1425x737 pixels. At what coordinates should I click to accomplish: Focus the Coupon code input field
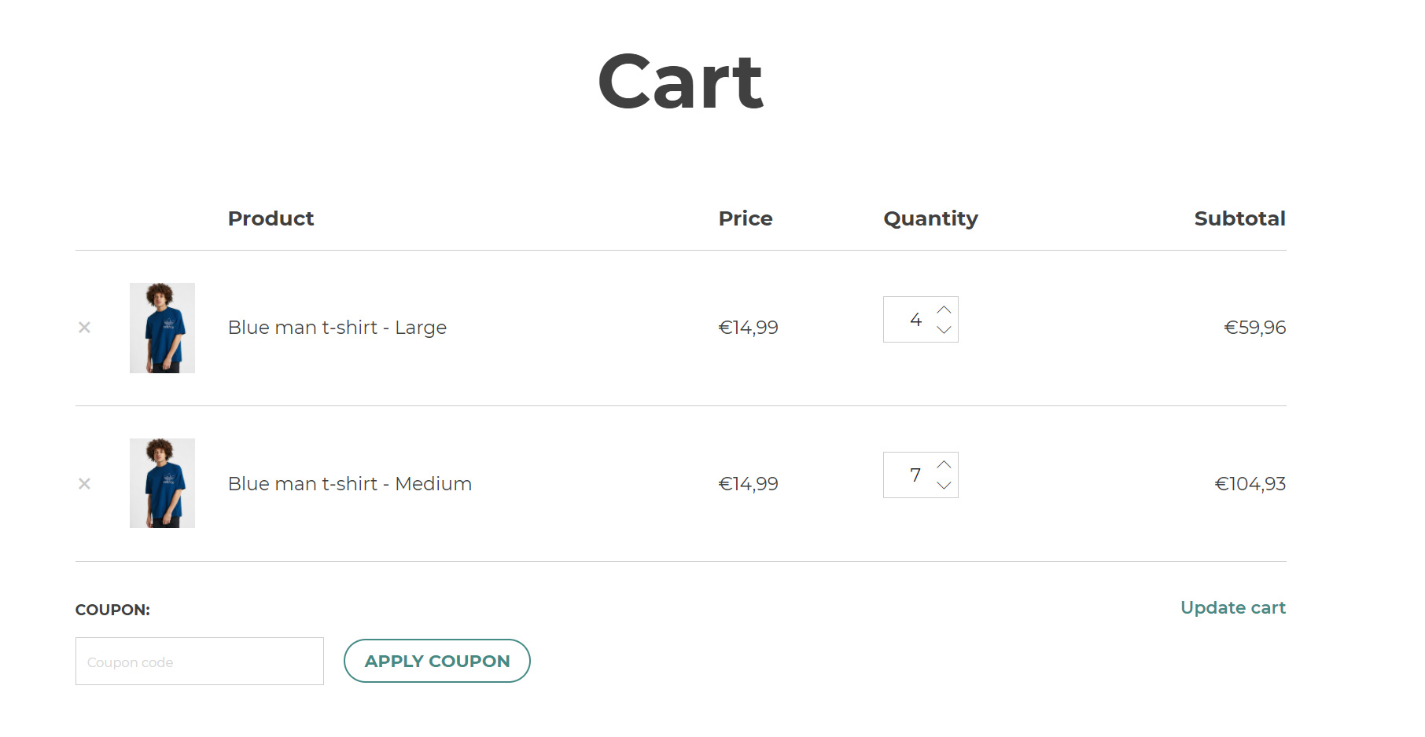[x=200, y=662]
